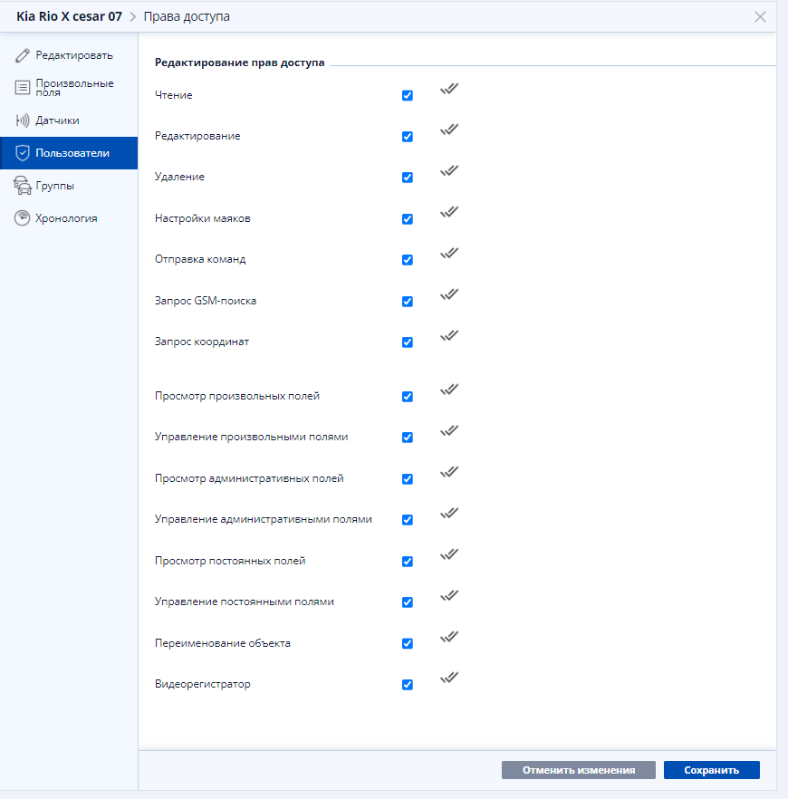Toggle the Настройки маяков checkbox
Viewport: 788px width, 799px height.
pyautogui.click(x=408, y=219)
